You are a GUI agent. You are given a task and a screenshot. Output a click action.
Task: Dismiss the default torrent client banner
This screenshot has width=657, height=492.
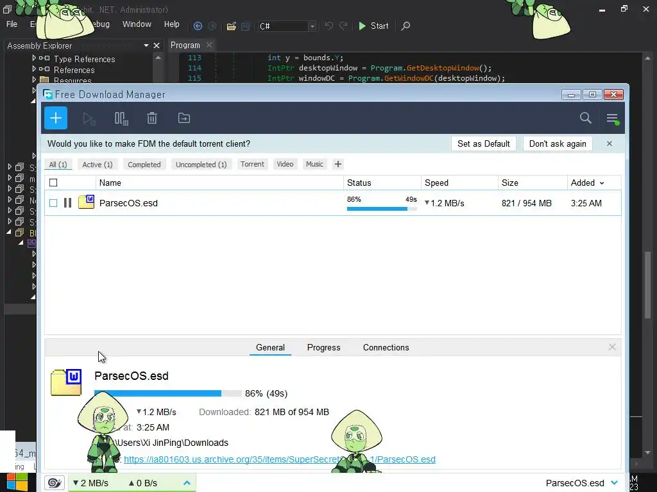[610, 143]
